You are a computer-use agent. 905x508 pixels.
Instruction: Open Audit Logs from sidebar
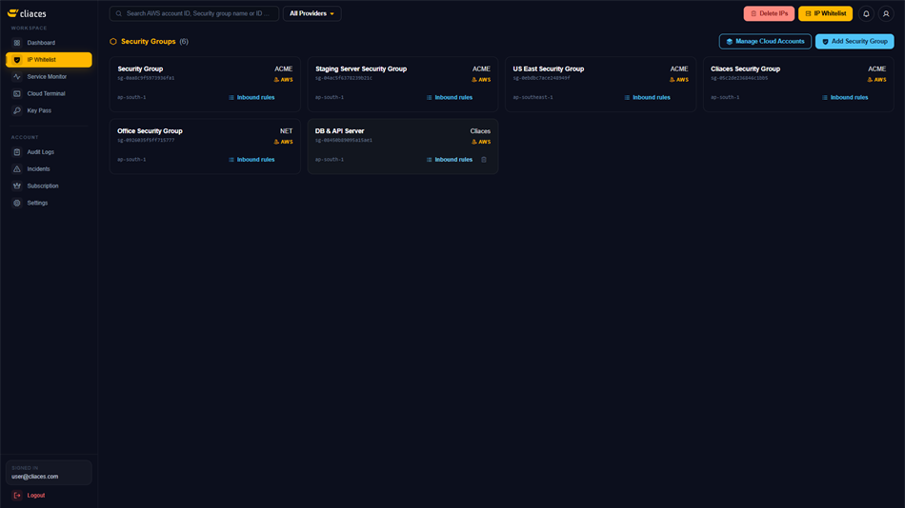(49, 152)
